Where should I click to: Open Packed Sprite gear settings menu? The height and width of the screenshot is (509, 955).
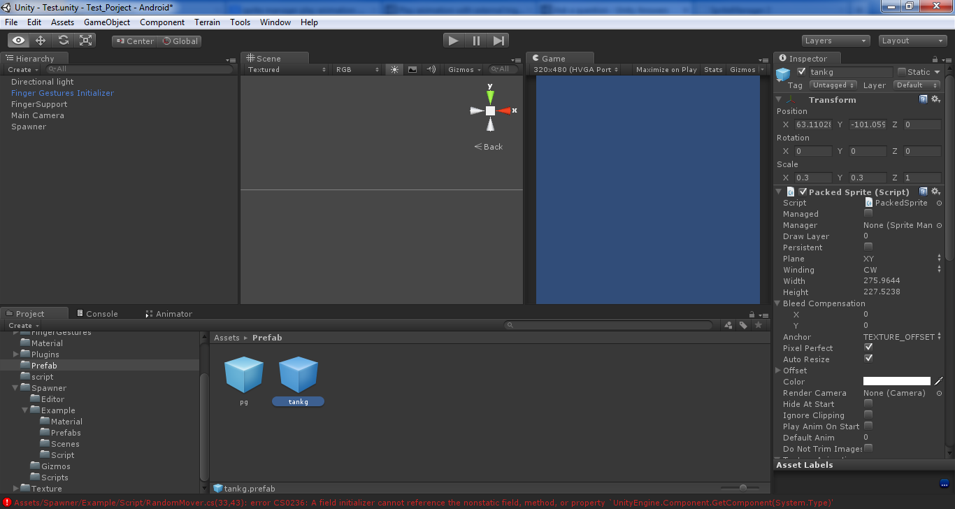coord(935,192)
